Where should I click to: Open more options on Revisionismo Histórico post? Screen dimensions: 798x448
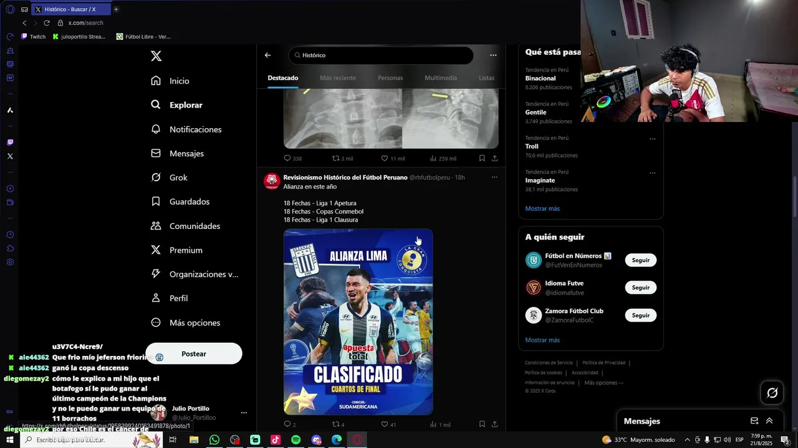point(494,177)
